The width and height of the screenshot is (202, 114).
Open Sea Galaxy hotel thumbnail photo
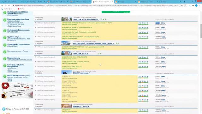point(67,106)
